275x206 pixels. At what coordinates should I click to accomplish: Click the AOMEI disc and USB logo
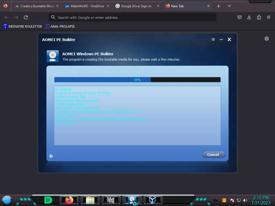(53, 56)
